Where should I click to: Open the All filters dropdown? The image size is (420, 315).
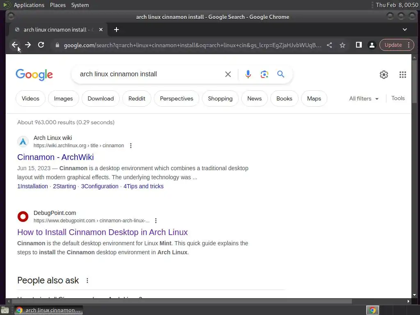click(364, 98)
